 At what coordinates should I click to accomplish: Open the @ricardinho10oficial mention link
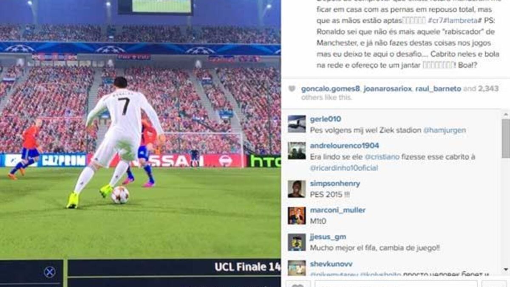(x=344, y=168)
